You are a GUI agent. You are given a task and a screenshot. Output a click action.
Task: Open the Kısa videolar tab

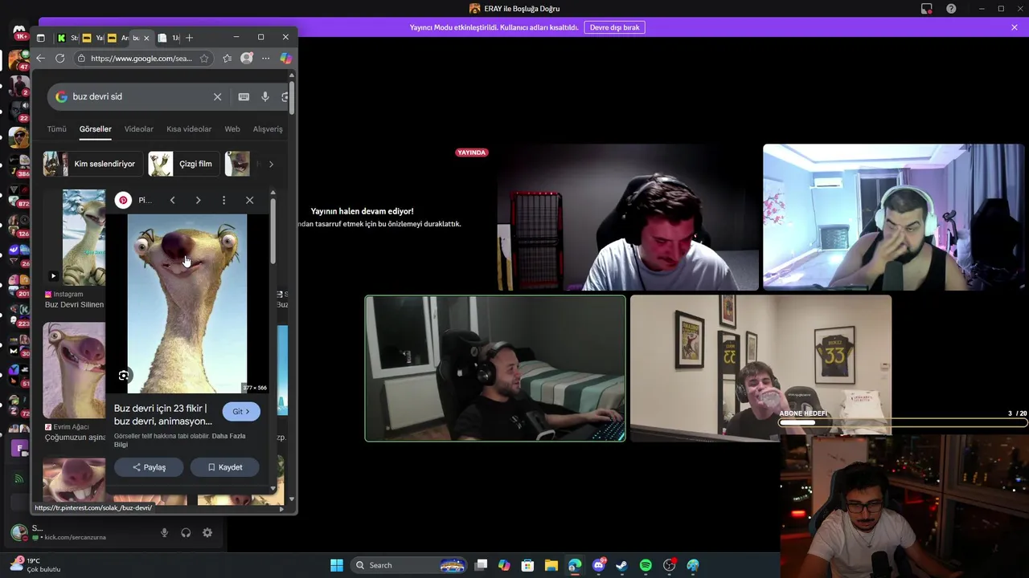tap(189, 128)
